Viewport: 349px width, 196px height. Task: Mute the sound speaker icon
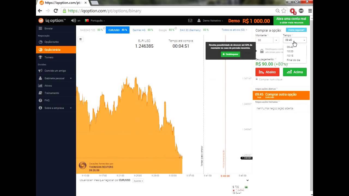(73, 20)
